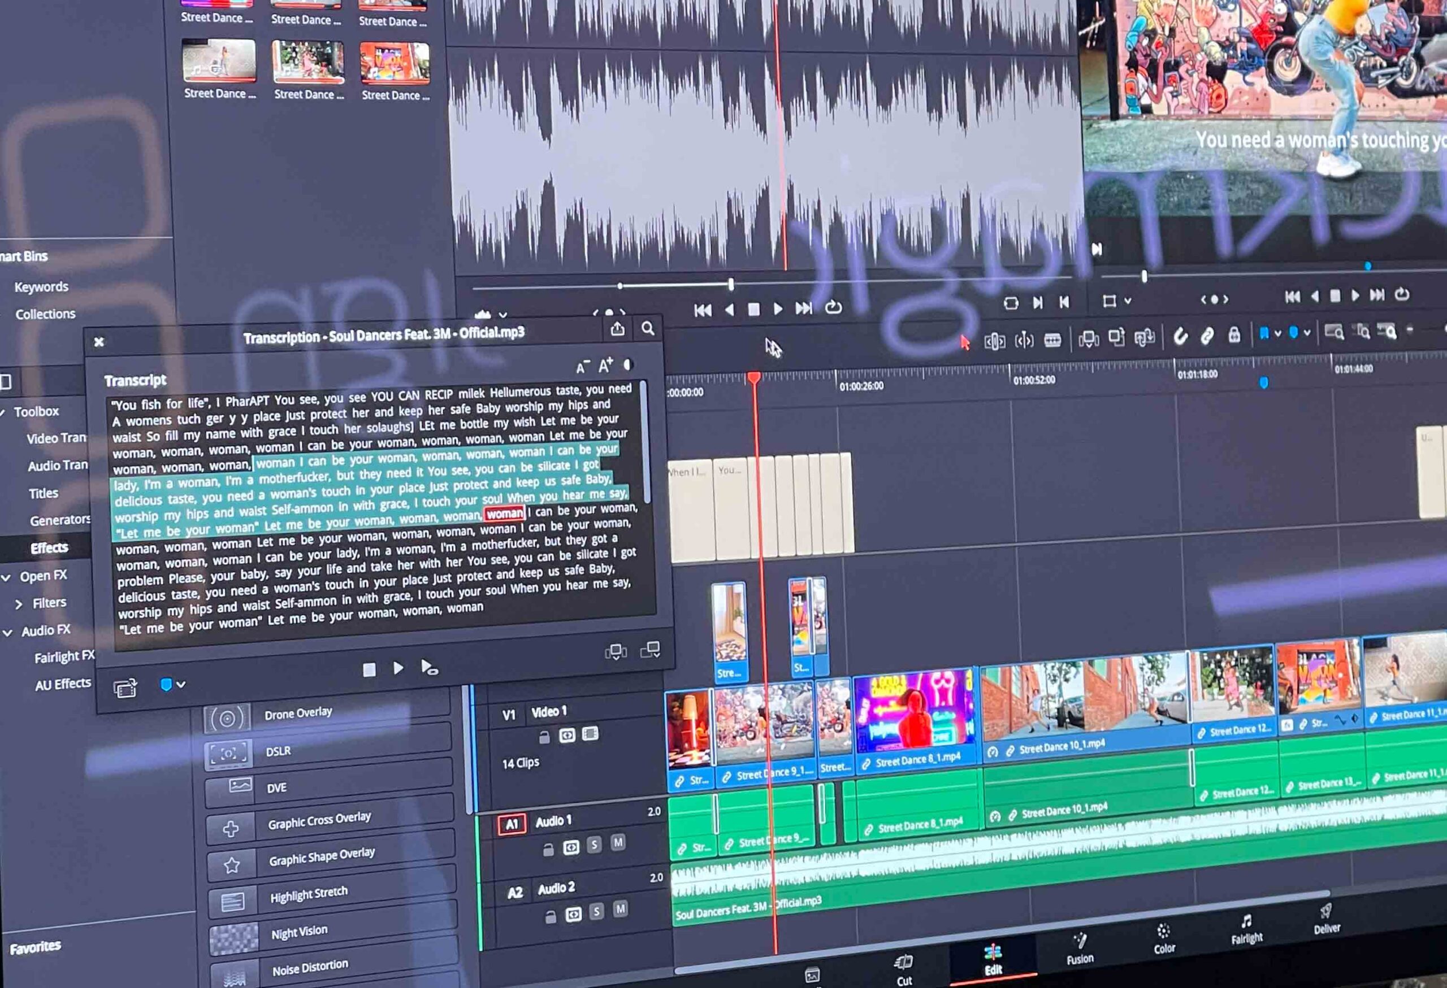The image size is (1447, 988).
Task: Click the create subclip icon at transcription bottom-left
Action: coord(125,688)
